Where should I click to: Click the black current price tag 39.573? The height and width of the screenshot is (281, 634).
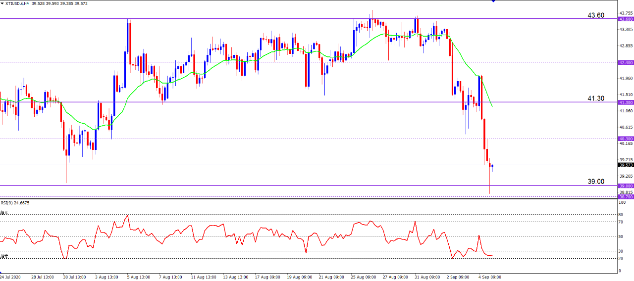626,165
